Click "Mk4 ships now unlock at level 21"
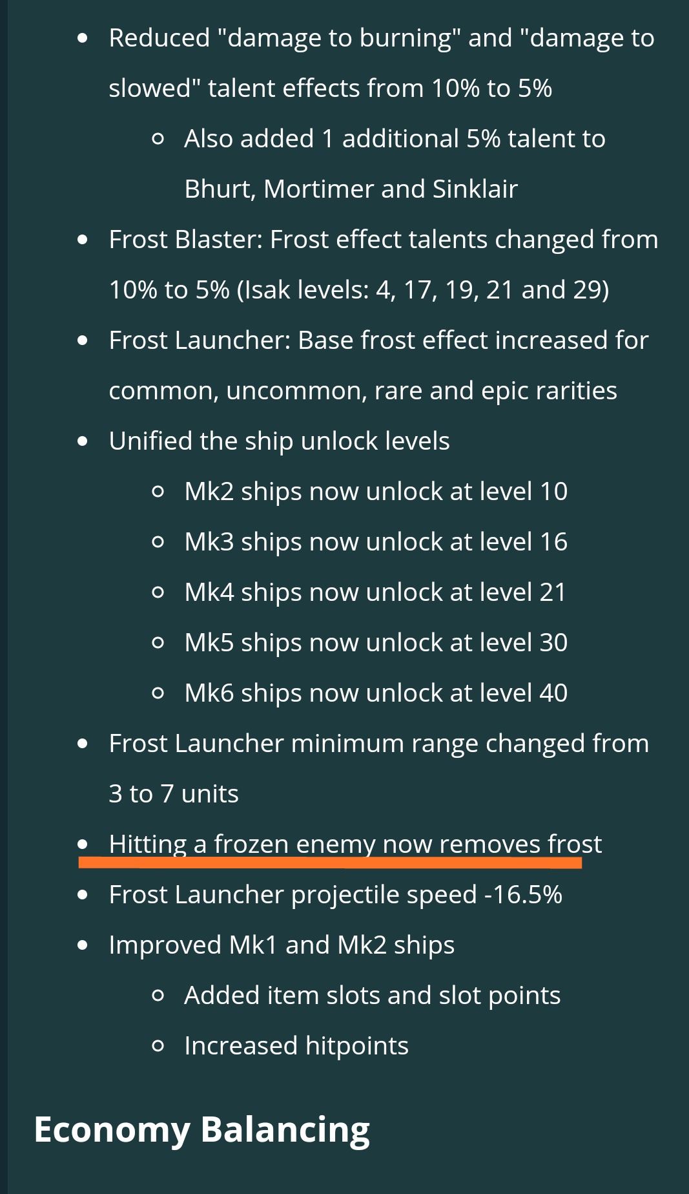The width and height of the screenshot is (689, 1194). pos(375,592)
